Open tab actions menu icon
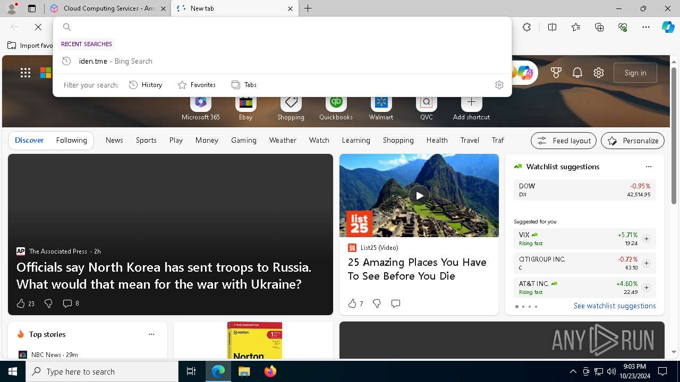This screenshot has width=680, height=382. (32, 8)
